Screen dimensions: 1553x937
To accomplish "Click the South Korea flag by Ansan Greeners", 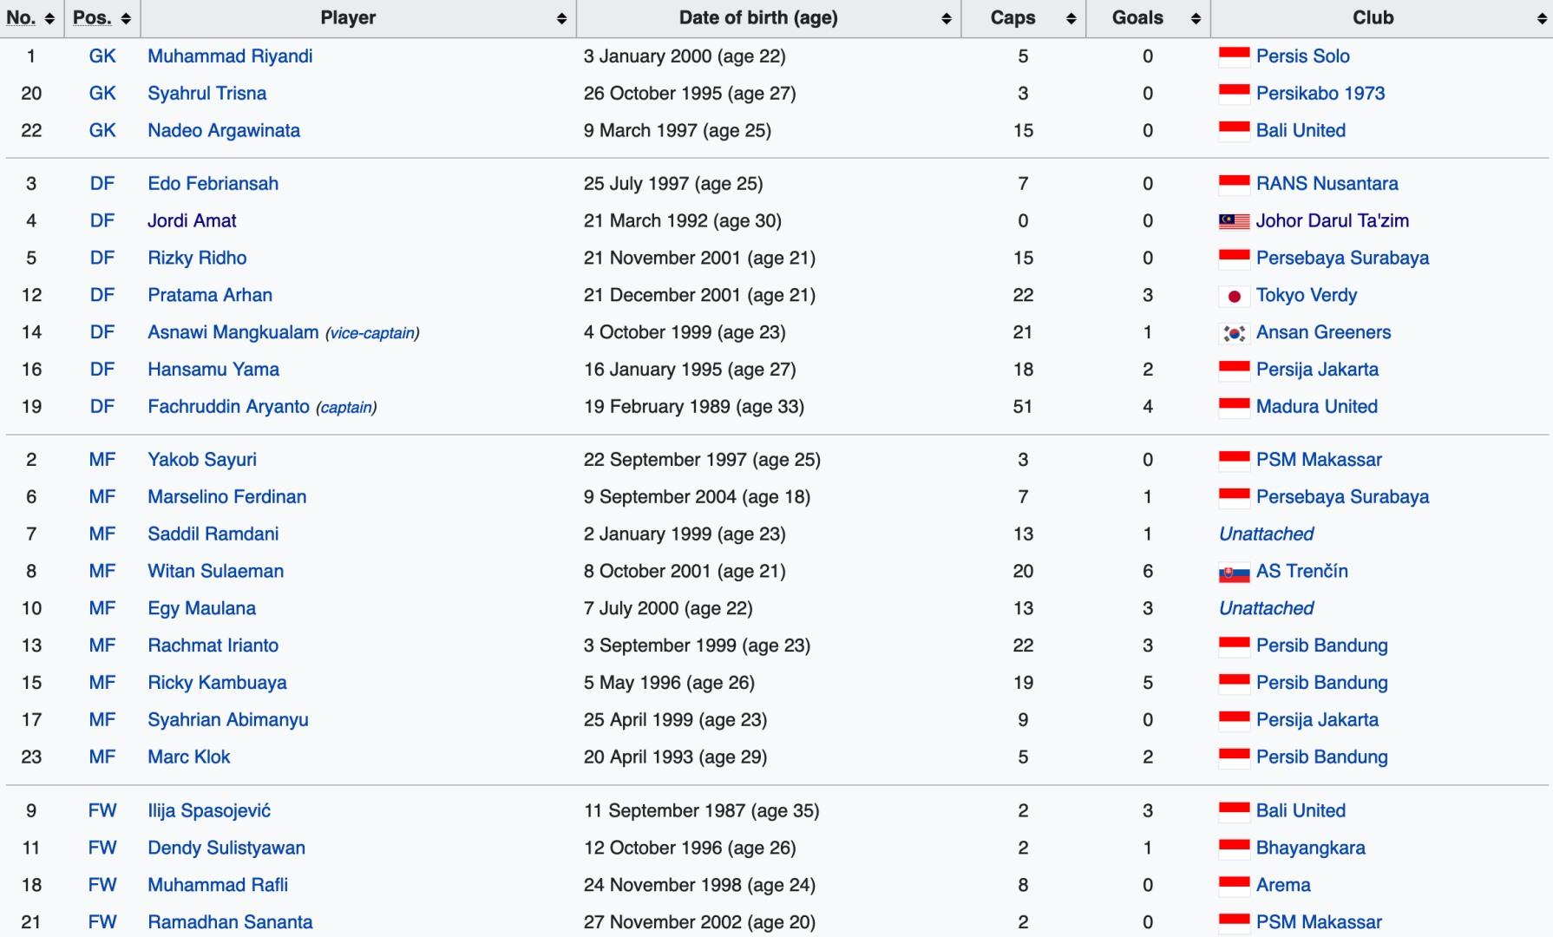I will click(1234, 333).
